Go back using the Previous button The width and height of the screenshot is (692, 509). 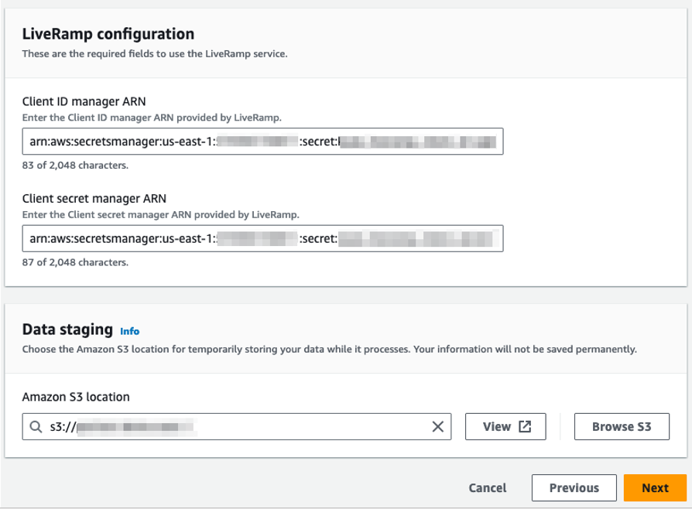click(x=574, y=488)
